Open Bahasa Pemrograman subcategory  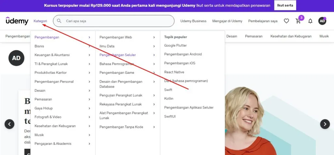[117, 64]
